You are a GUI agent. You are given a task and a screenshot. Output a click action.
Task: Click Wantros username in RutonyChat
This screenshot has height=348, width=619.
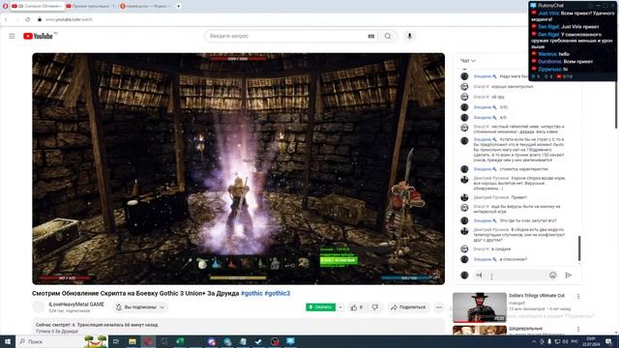pyautogui.click(x=547, y=54)
